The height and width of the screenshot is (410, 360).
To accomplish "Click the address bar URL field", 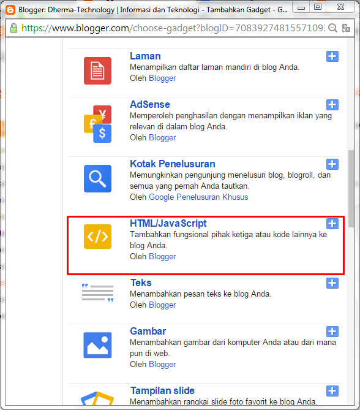I will (x=173, y=28).
